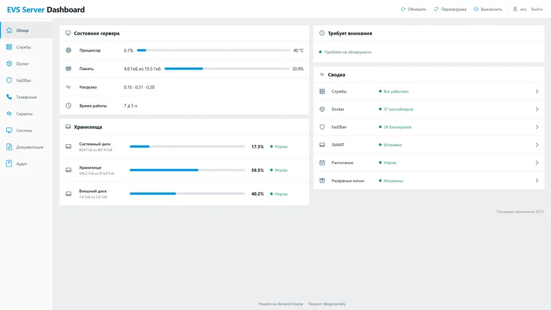Click the calendar icon in Расписание row
Image resolution: width=551 pixels, height=310 pixels.
click(322, 162)
